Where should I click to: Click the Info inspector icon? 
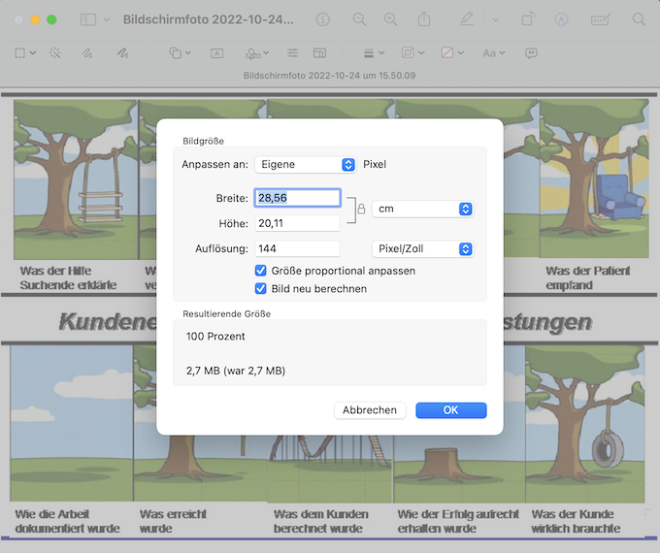pos(322,19)
